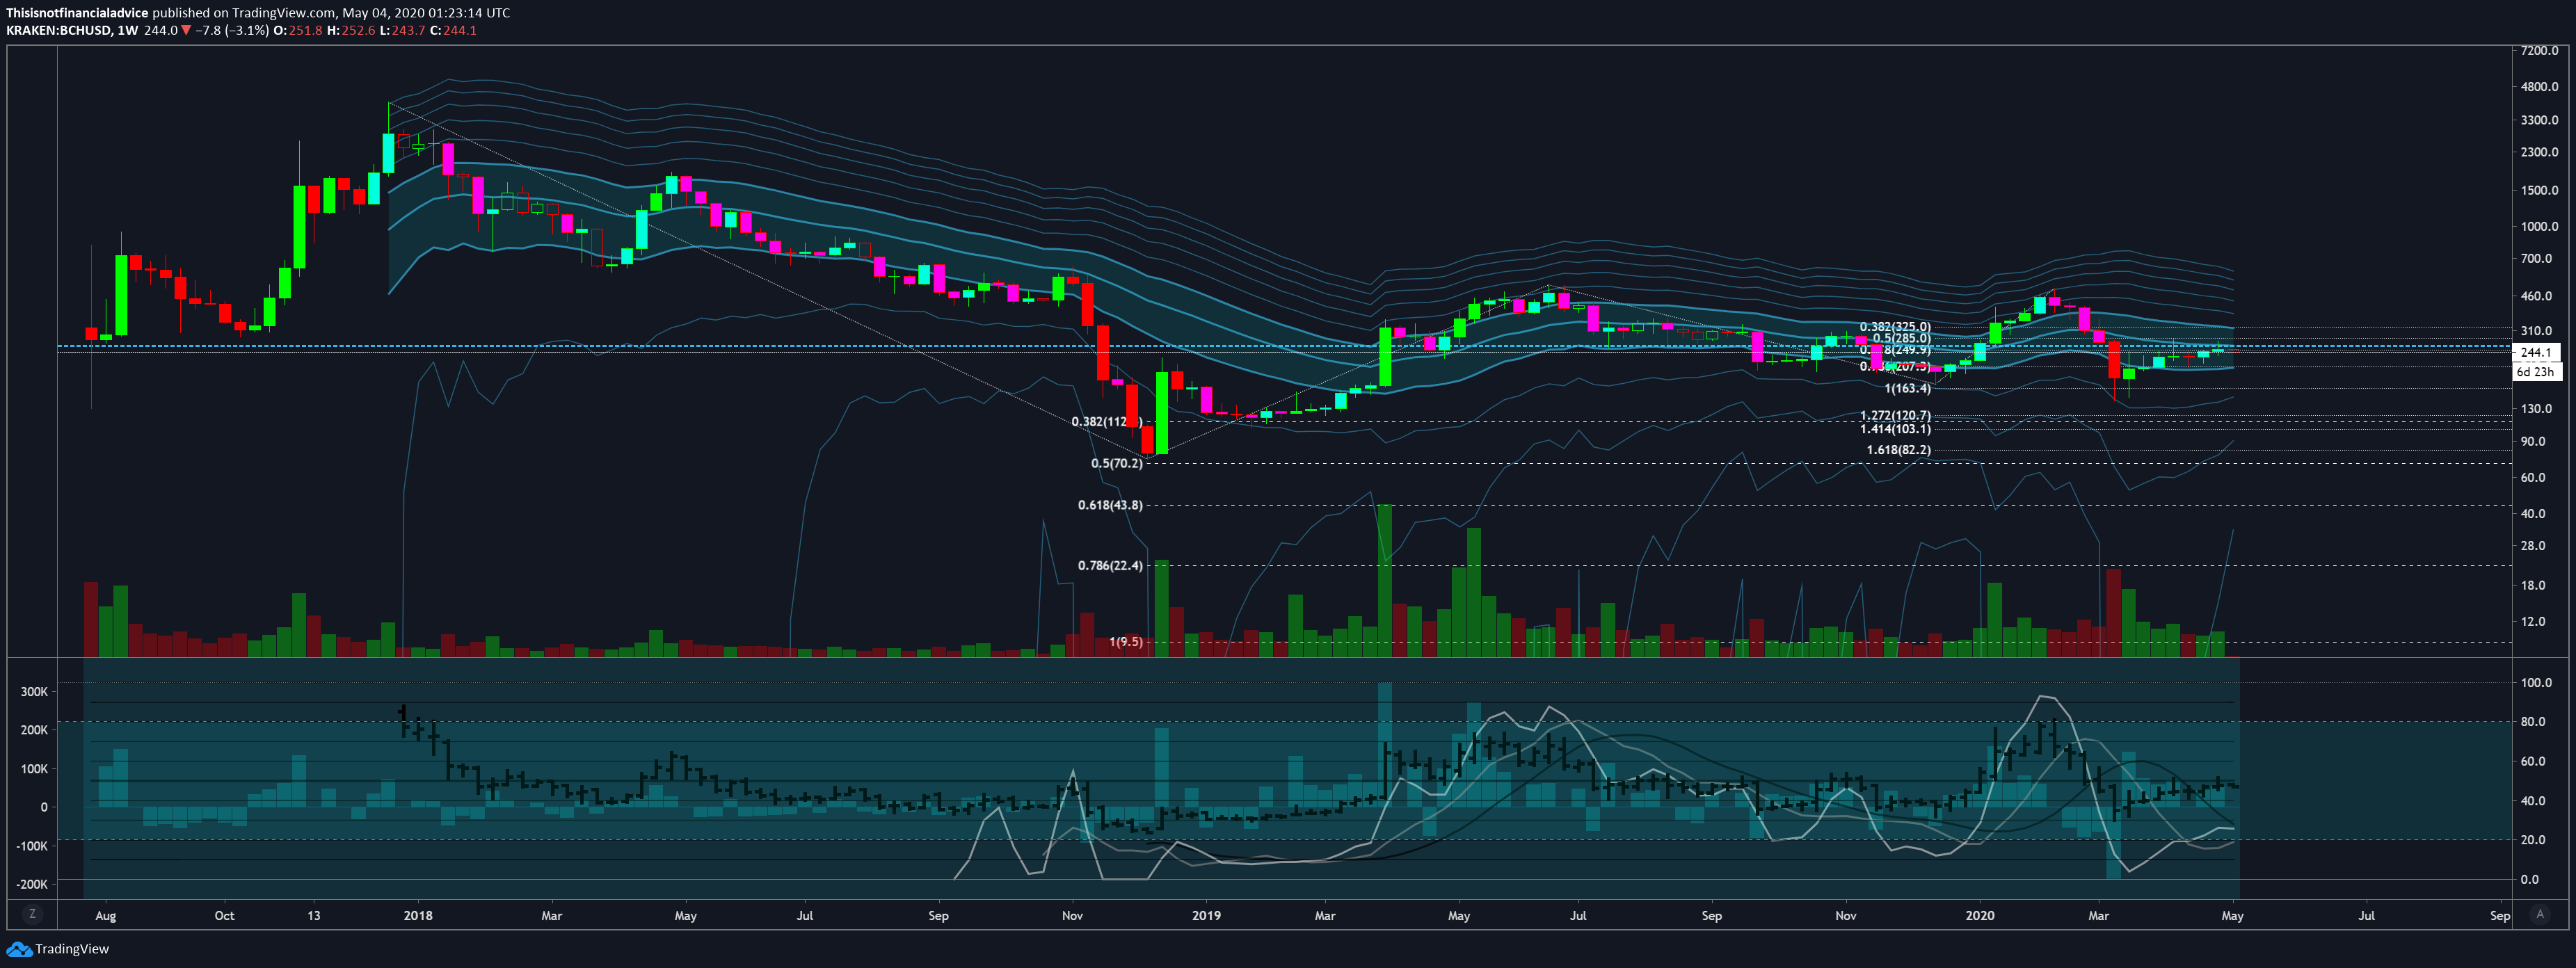Click the 12.0 price axis label
Screen dimensions: 2576x968
pos(2533,621)
